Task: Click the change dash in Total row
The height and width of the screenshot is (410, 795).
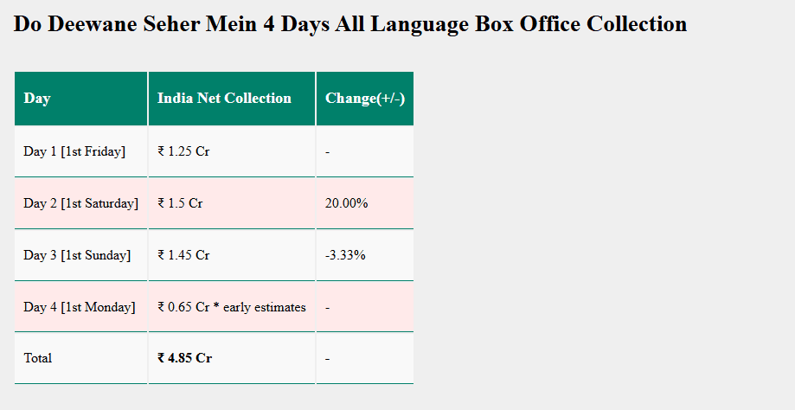Action: pos(328,358)
